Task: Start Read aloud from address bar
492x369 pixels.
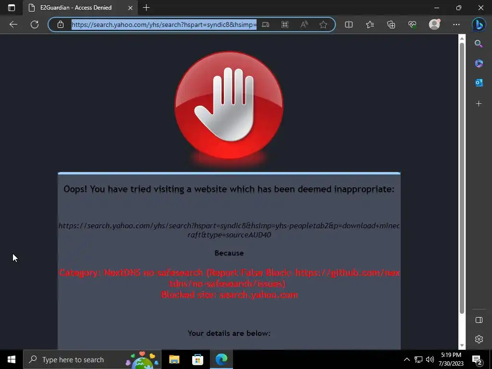Action: click(x=304, y=25)
